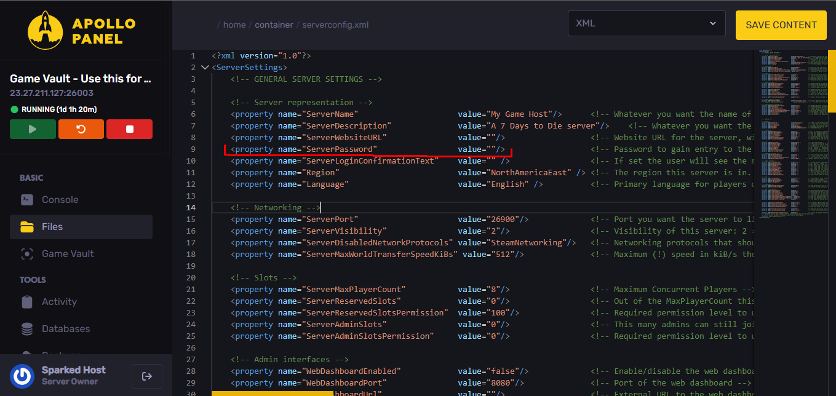Screen dimensions: 836x396
Task: Click the SAVE CONTENT button
Action: 781,25
